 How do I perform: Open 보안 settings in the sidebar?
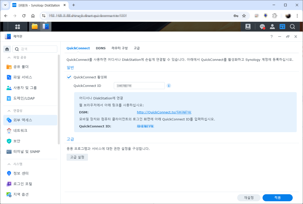coord(30,141)
